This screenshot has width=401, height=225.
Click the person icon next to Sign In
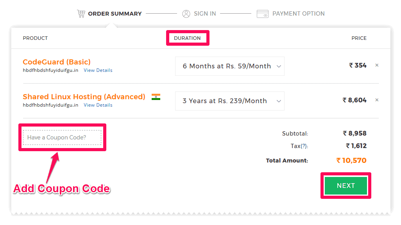(x=186, y=13)
